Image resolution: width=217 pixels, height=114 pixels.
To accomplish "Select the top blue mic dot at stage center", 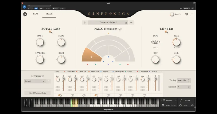I will [x=108, y=57].
